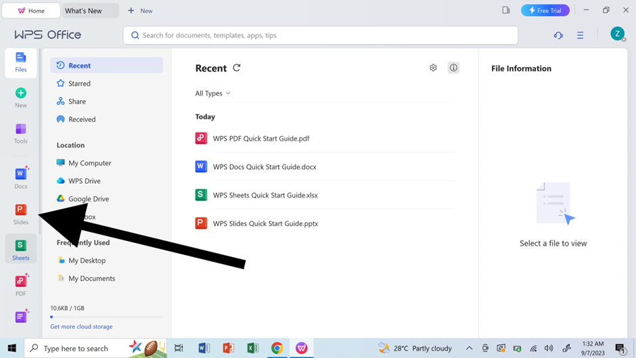Open the notification center icon
The width and height of the screenshot is (636, 358).
click(x=620, y=349)
